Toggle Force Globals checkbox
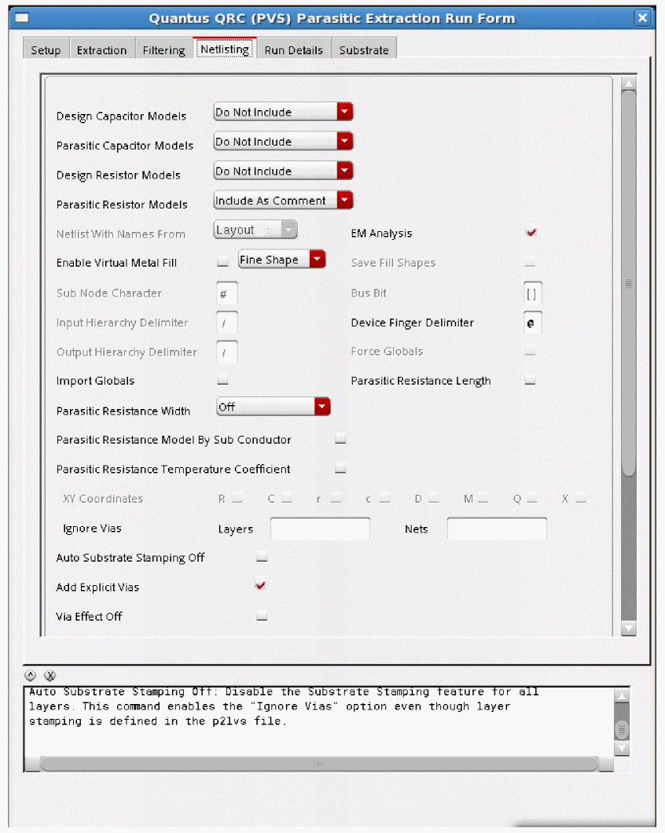Viewport: 665px width, 833px height. click(530, 351)
